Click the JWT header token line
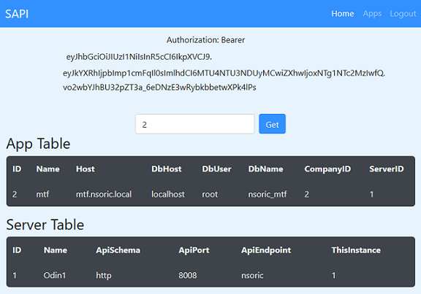 (139, 57)
